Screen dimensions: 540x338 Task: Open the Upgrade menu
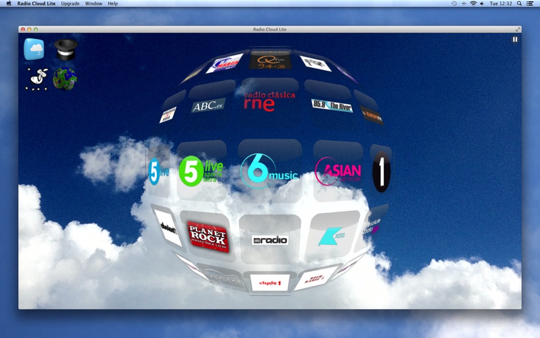click(x=70, y=3)
